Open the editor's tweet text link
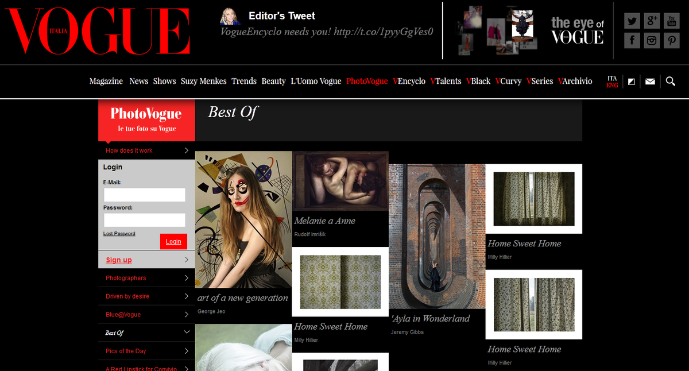The width and height of the screenshot is (689, 371). (326, 32)
